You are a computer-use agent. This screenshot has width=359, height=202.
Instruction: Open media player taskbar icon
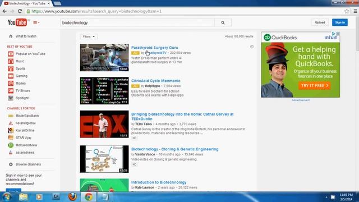point(39,197)
